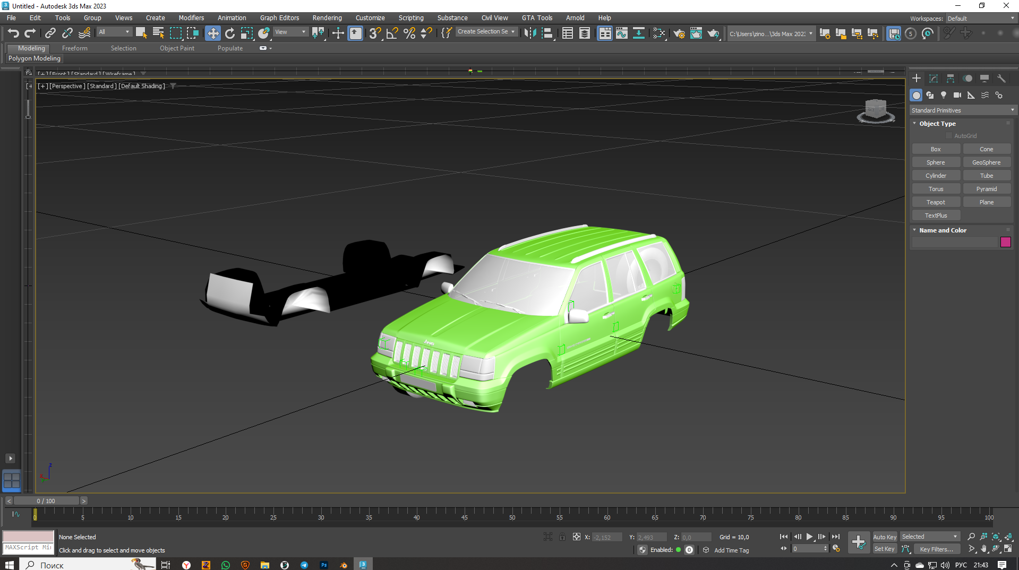The image size is (1019, 570).
Task: Switch to the Freeform ribbon tab
Action: pos(74,48)
